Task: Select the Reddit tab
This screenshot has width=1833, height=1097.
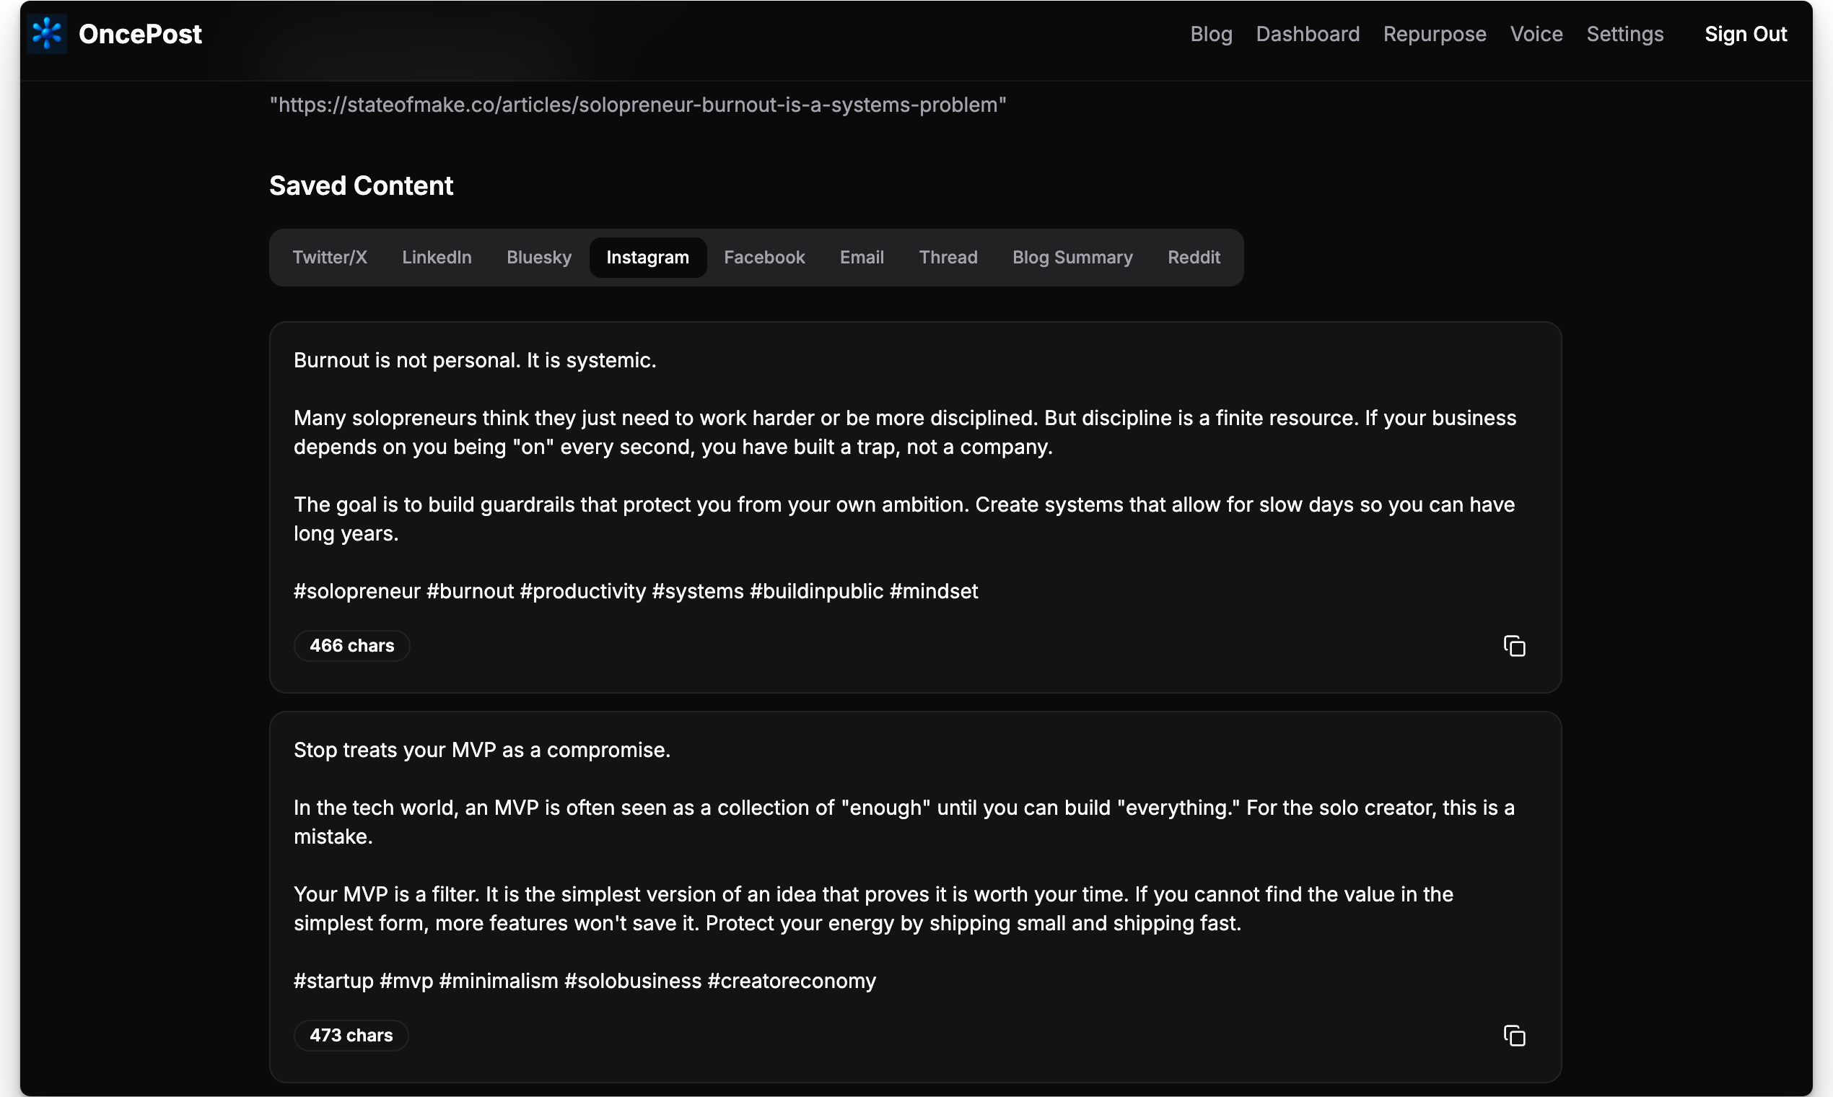Action: (1193, 257)
